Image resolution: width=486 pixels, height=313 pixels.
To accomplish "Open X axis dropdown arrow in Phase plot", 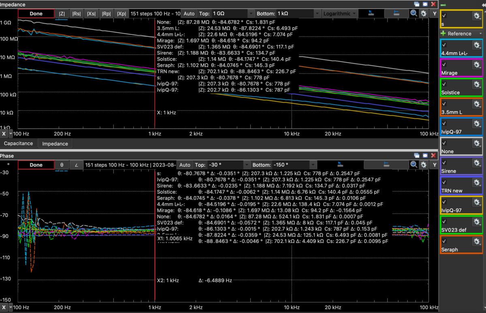I will pyautogui.click(x=11, y=307).
